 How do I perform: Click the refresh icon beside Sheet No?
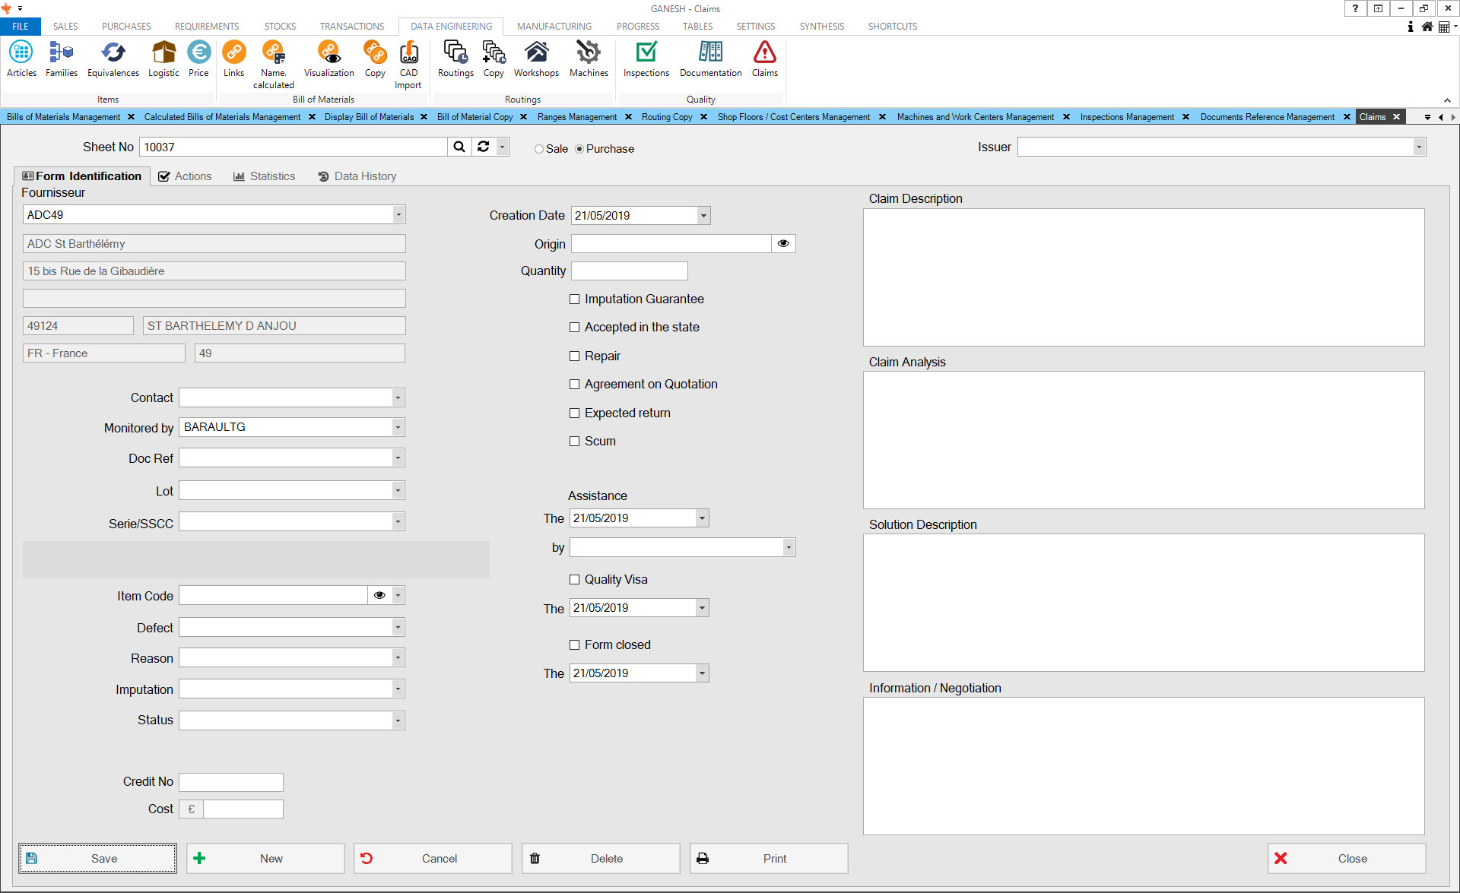point(484,147)
